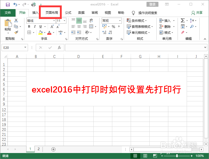This screenshot has height=159, width=209.
Task: Switch to the 插入 Insert tab
Action: [x=35, y=13]
